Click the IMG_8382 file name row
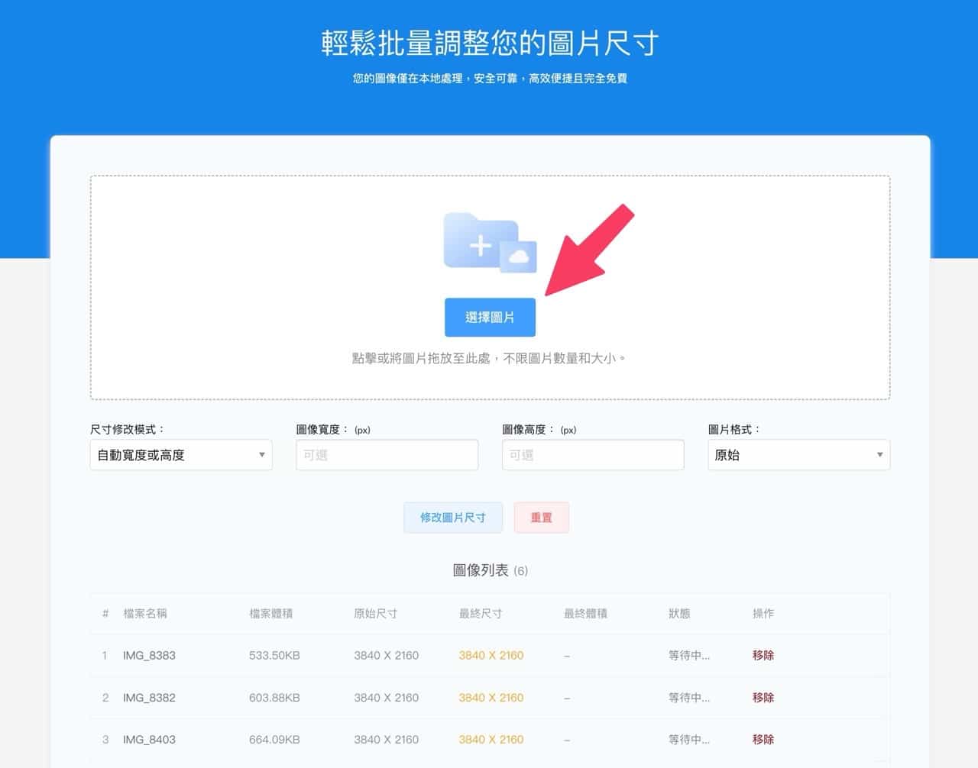978x768 pixels. click(x=149, y=697)
